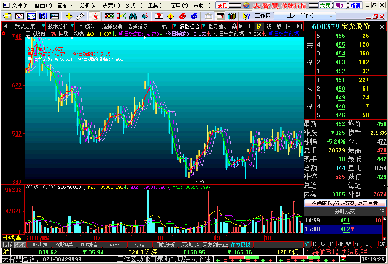Click the padlock lock icon
This screenshot has height=264, width=388.
click(234, 26)
